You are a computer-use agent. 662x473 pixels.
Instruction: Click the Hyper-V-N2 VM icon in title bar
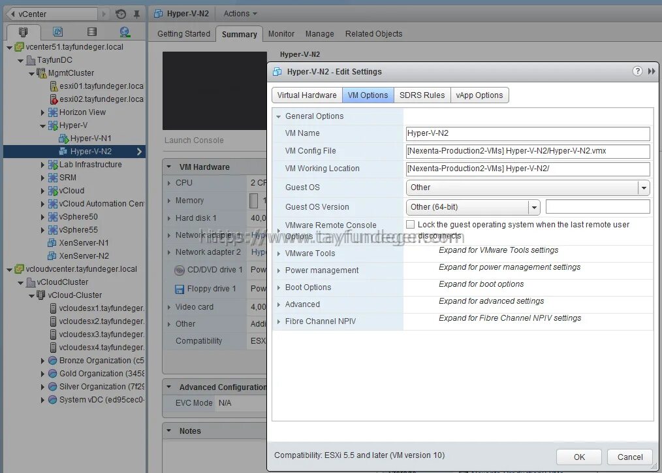(159, 14)
